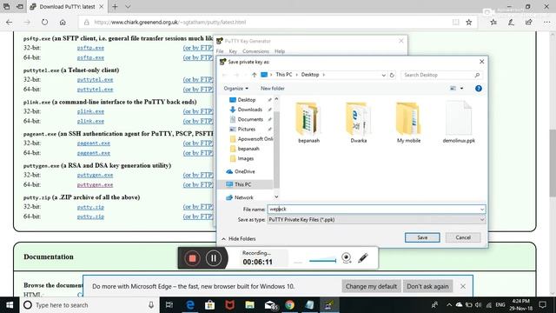Image resolution: width=556 pixels, height=313 pixels.
Task: Open Edge settings and more menu
Action: [x=546, y=22]
